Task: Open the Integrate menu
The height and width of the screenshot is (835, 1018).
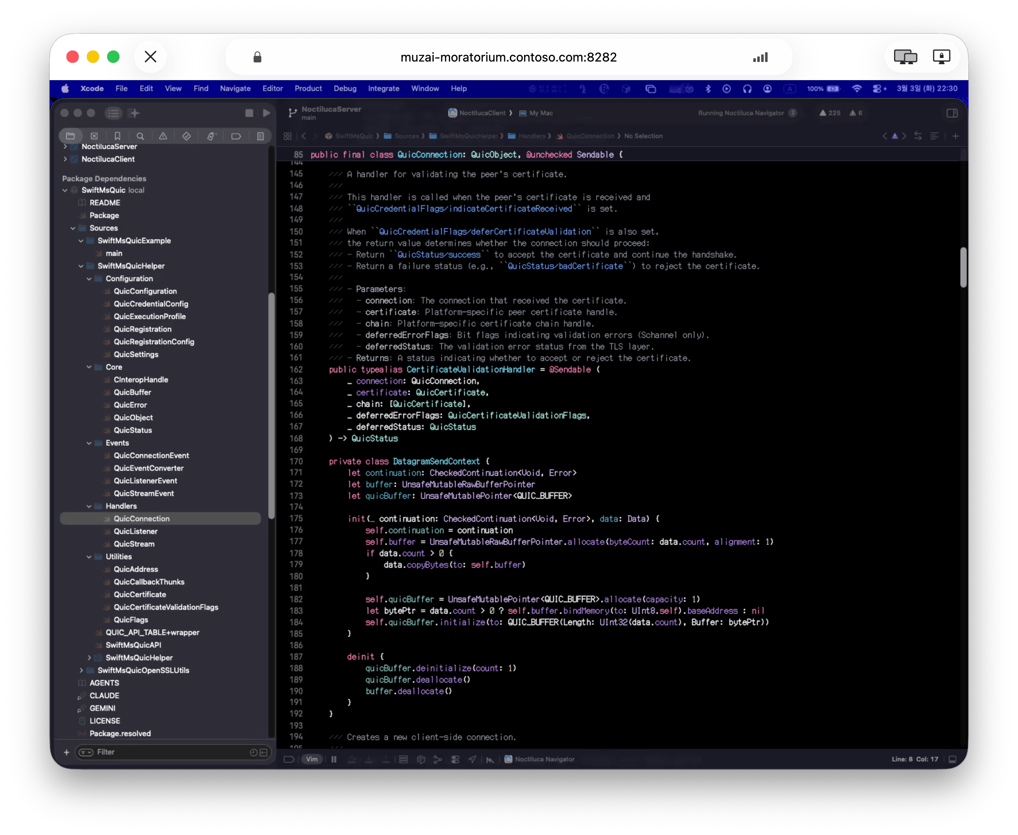Action: coord(383,89)
